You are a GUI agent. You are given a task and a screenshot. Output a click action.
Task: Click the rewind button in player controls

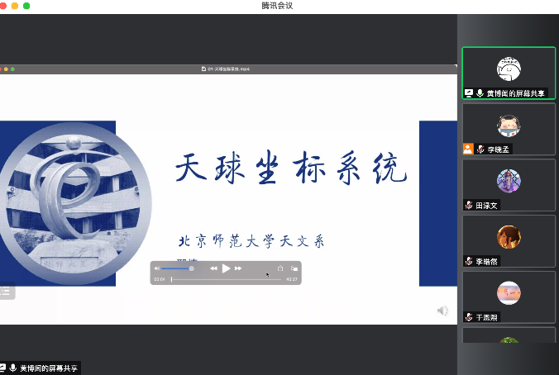tap(213, 268)
